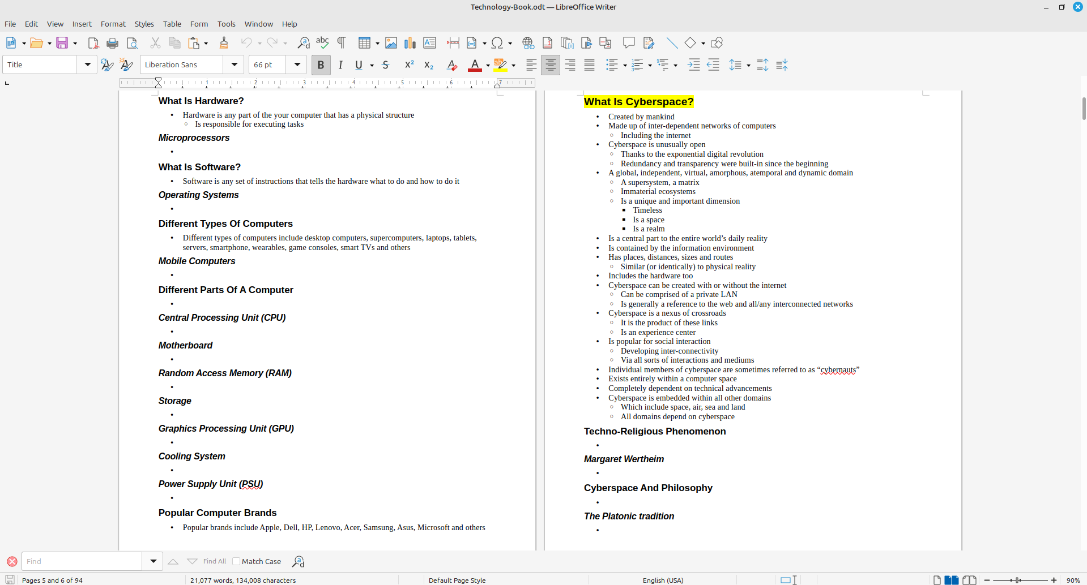Click the Copy icon

click(x=174, y=43)
